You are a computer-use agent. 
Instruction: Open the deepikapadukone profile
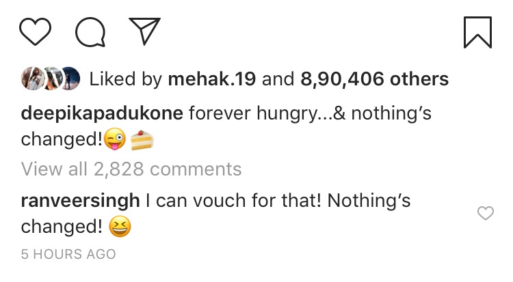[102, 113]
